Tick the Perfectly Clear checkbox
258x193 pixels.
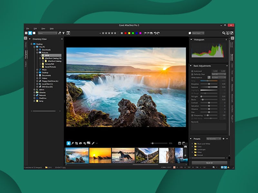pos(192,74)
